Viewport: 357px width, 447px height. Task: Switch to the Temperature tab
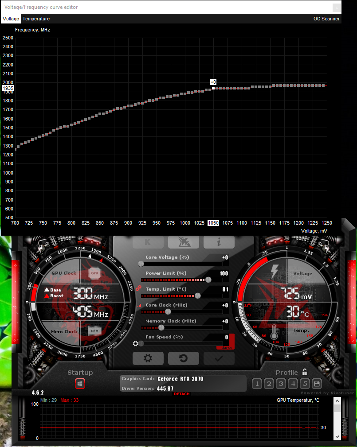(36, 19)
